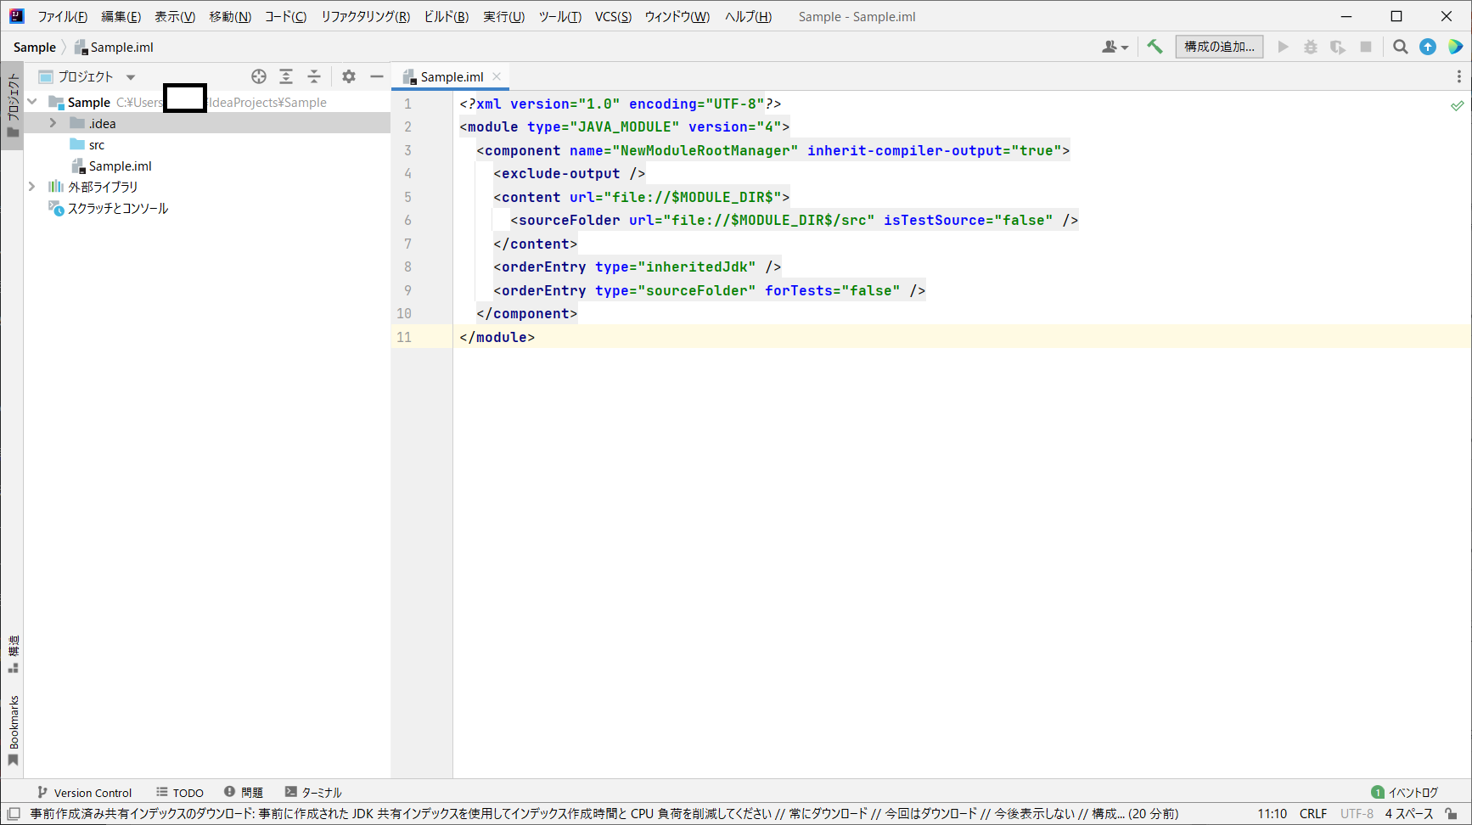The width and height of the screenshot is (1472, 825).
Task: Click line number 3 in the gutter
Action: 407,150
